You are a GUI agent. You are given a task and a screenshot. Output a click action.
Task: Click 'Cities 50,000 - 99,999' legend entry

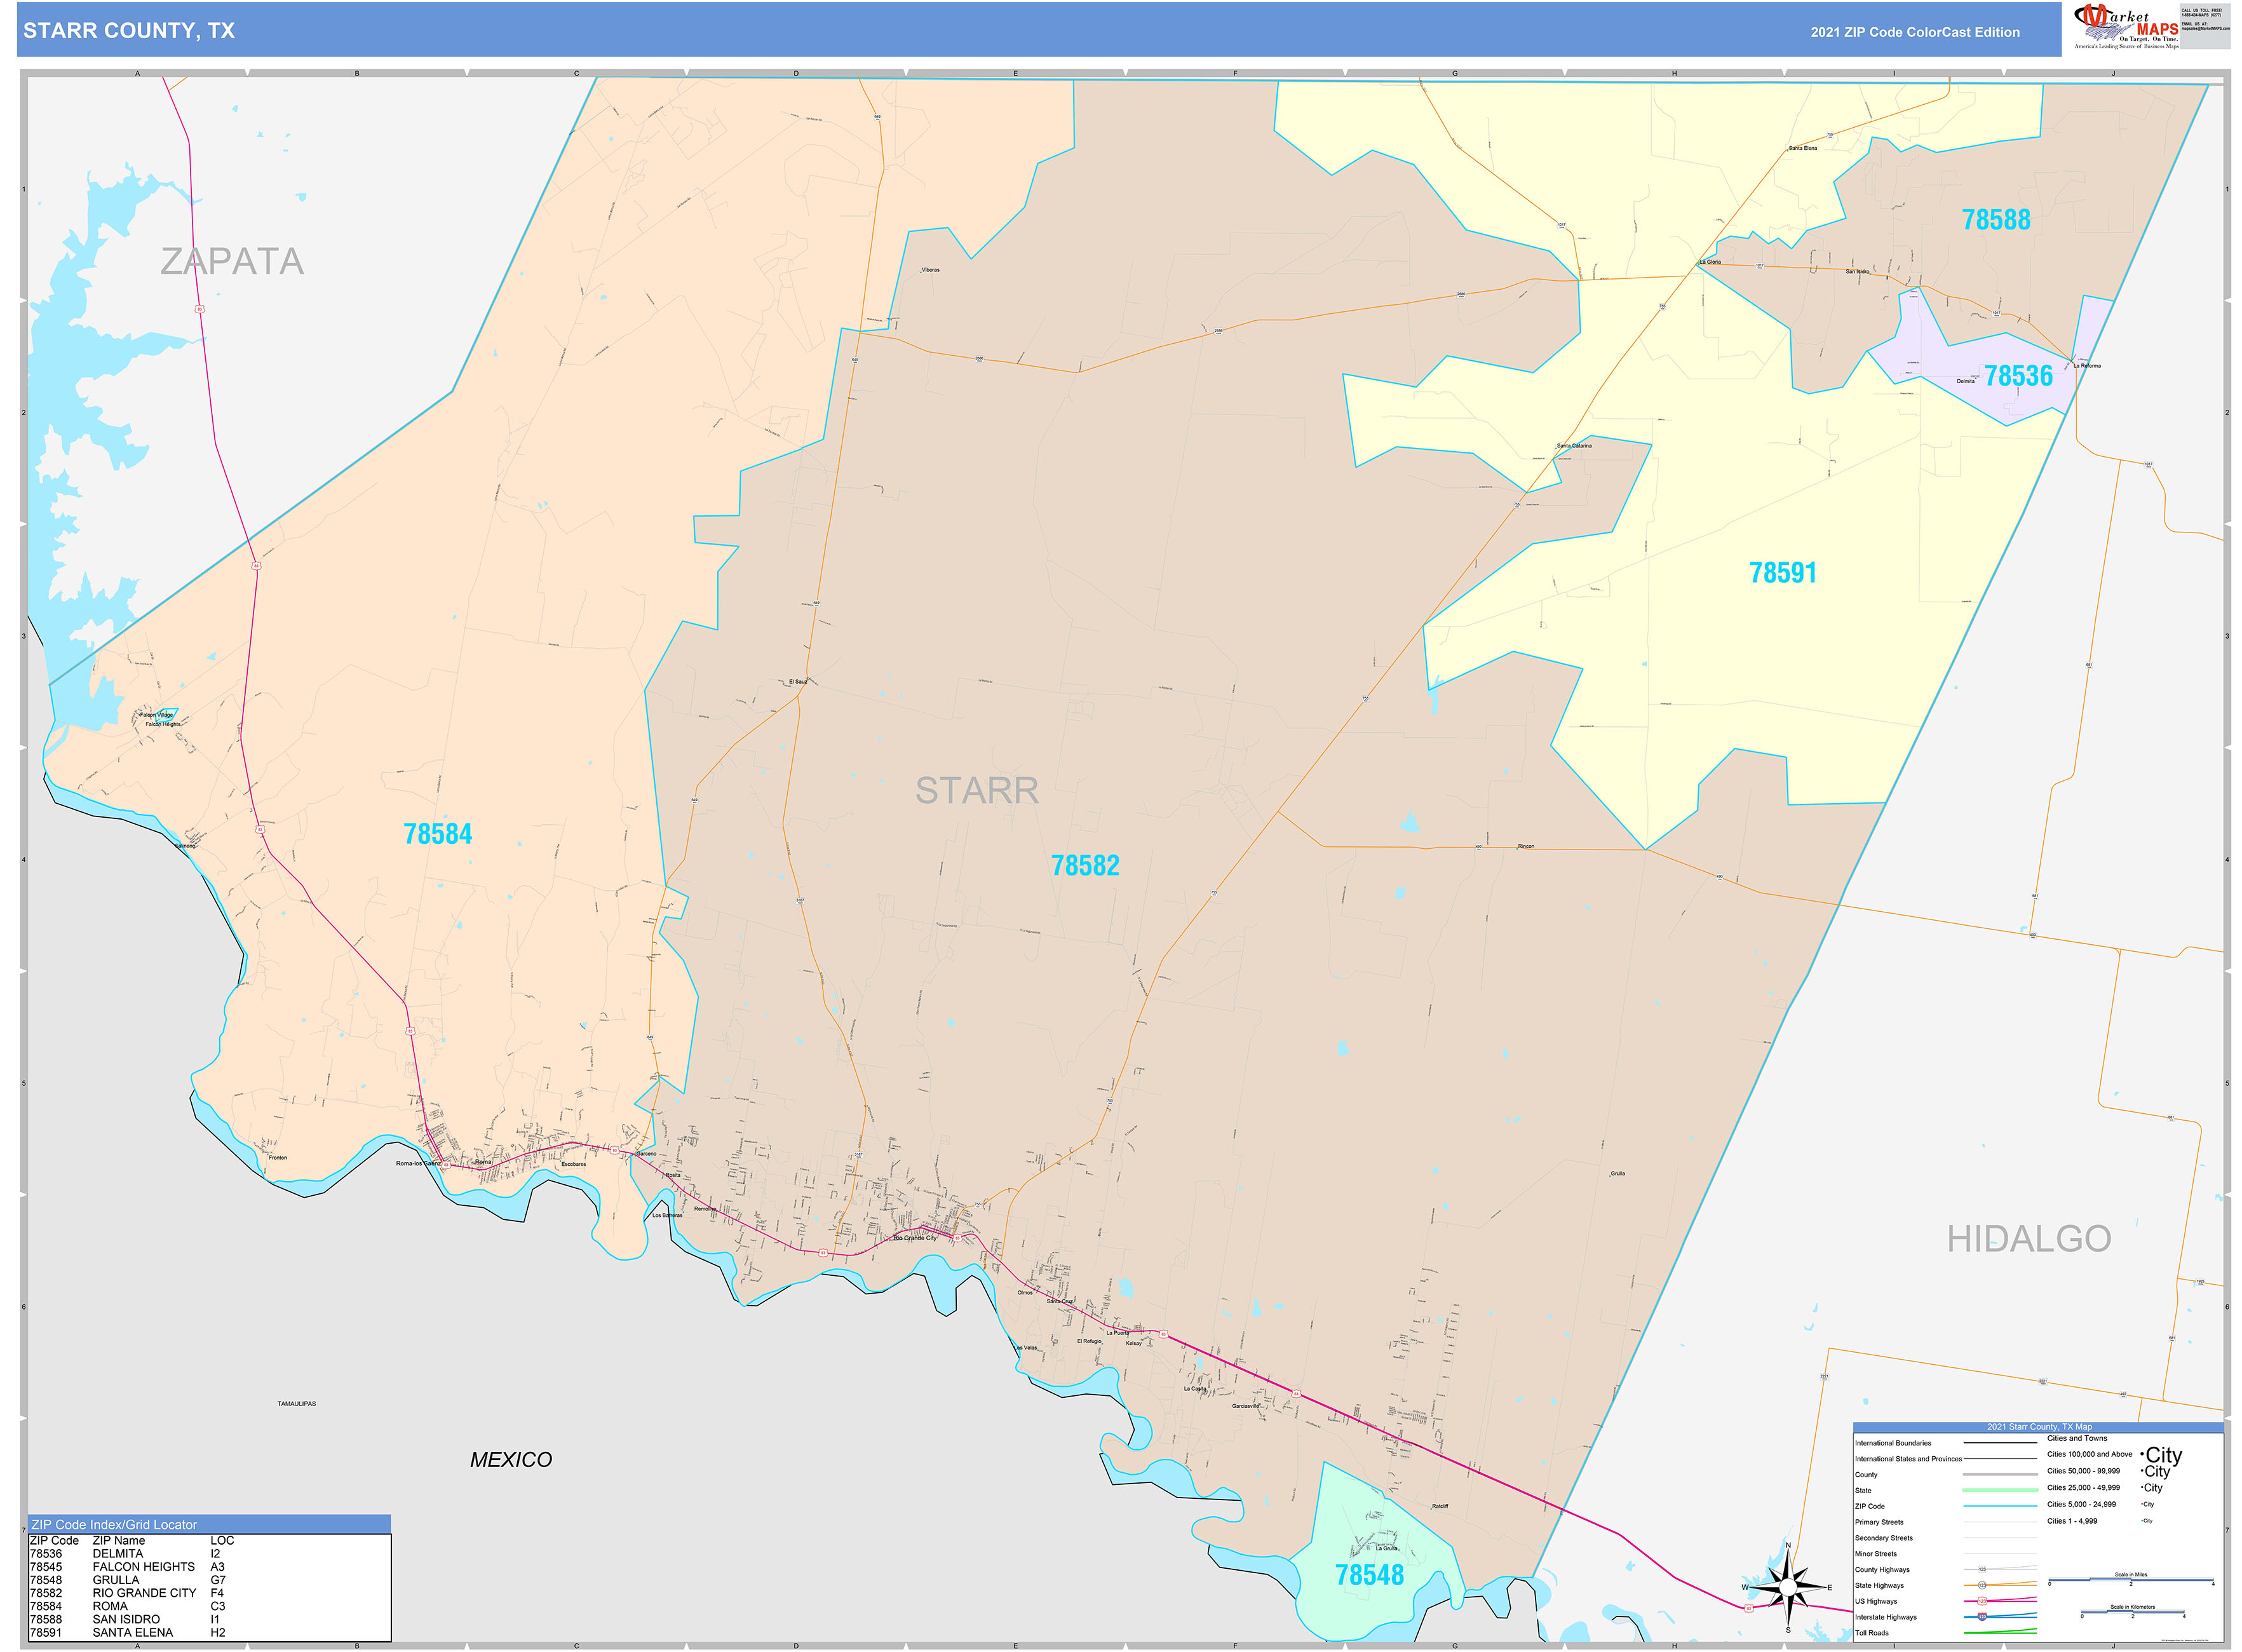pyautogui.click(x=2083, y=1471)
